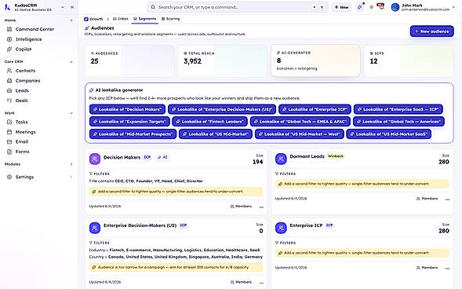Generate Lookalike of "Mid-Market Prospects"
The height and width of the screenshot is (289, 462).
pos(133,134)
